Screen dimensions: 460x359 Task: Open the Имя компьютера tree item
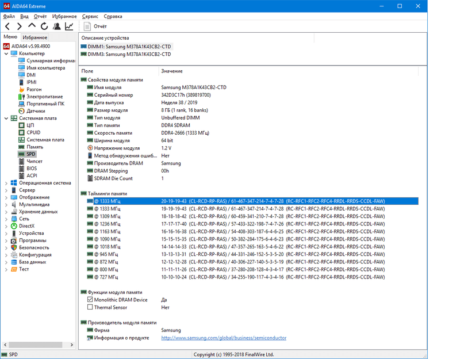pyautogui.click(x=42, y=68)
